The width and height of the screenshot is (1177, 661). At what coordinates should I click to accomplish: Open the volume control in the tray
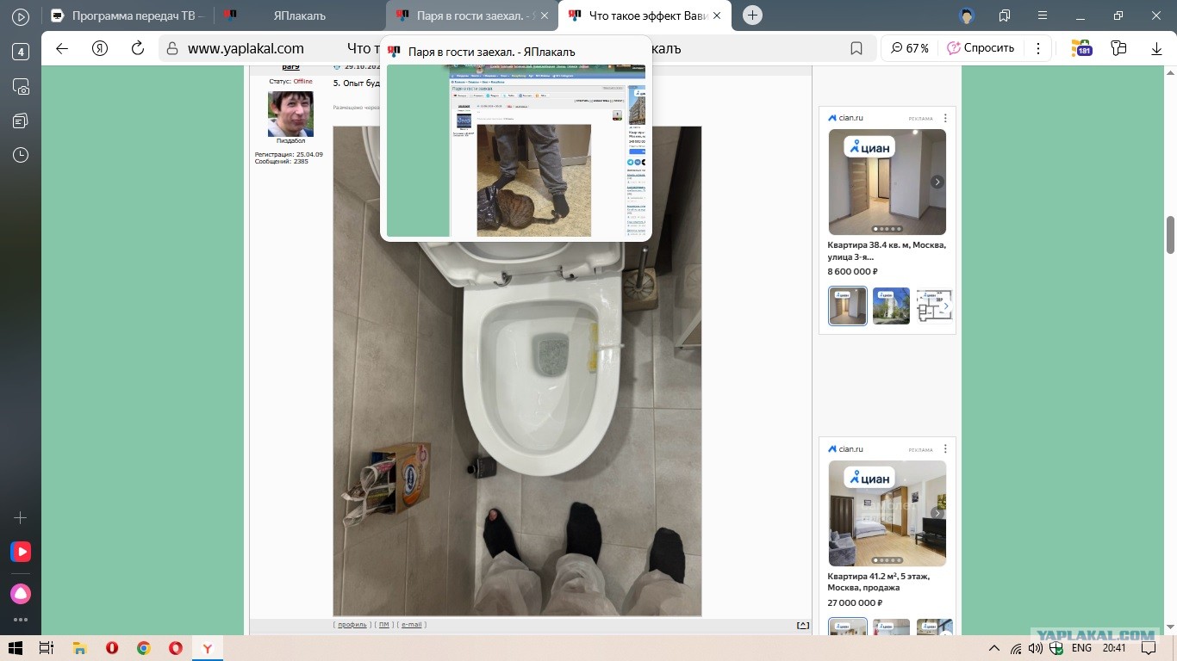[x=1036, y=648]
